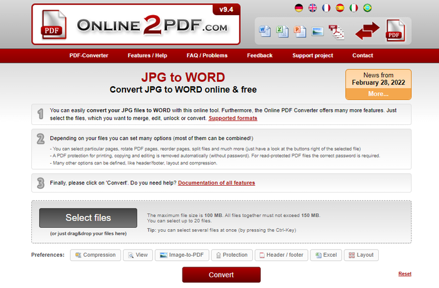
Task: Click the Reset link
Action: (x=405, y=274)
